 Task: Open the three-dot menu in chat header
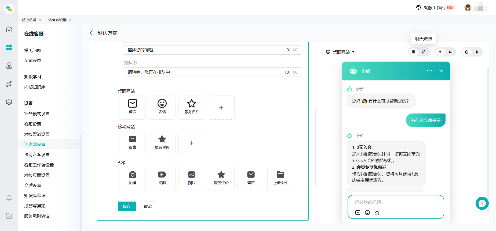coord(429,71)
